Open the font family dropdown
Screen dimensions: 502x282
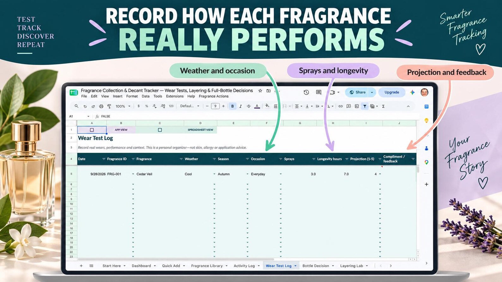pyautogui.click(x=190, y=106)
